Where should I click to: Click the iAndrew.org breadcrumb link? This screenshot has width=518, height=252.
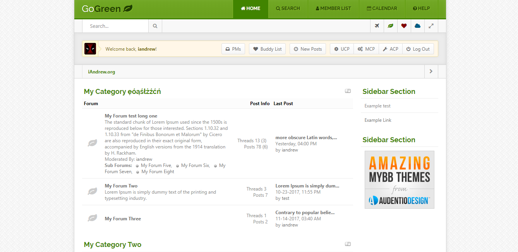(101, 72)
